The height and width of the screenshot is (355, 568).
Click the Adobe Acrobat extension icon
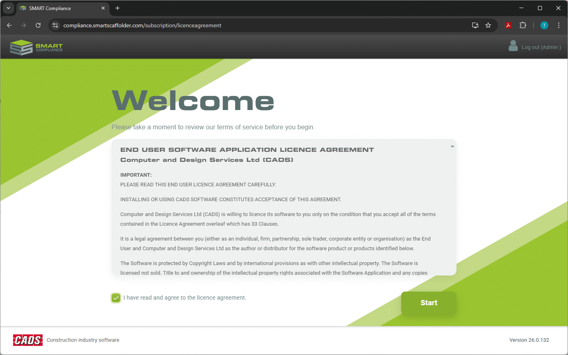click(x=508, y=25)
